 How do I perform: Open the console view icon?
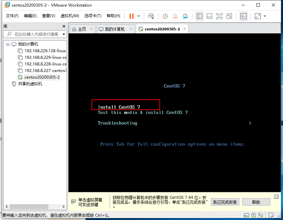[244, 16]
